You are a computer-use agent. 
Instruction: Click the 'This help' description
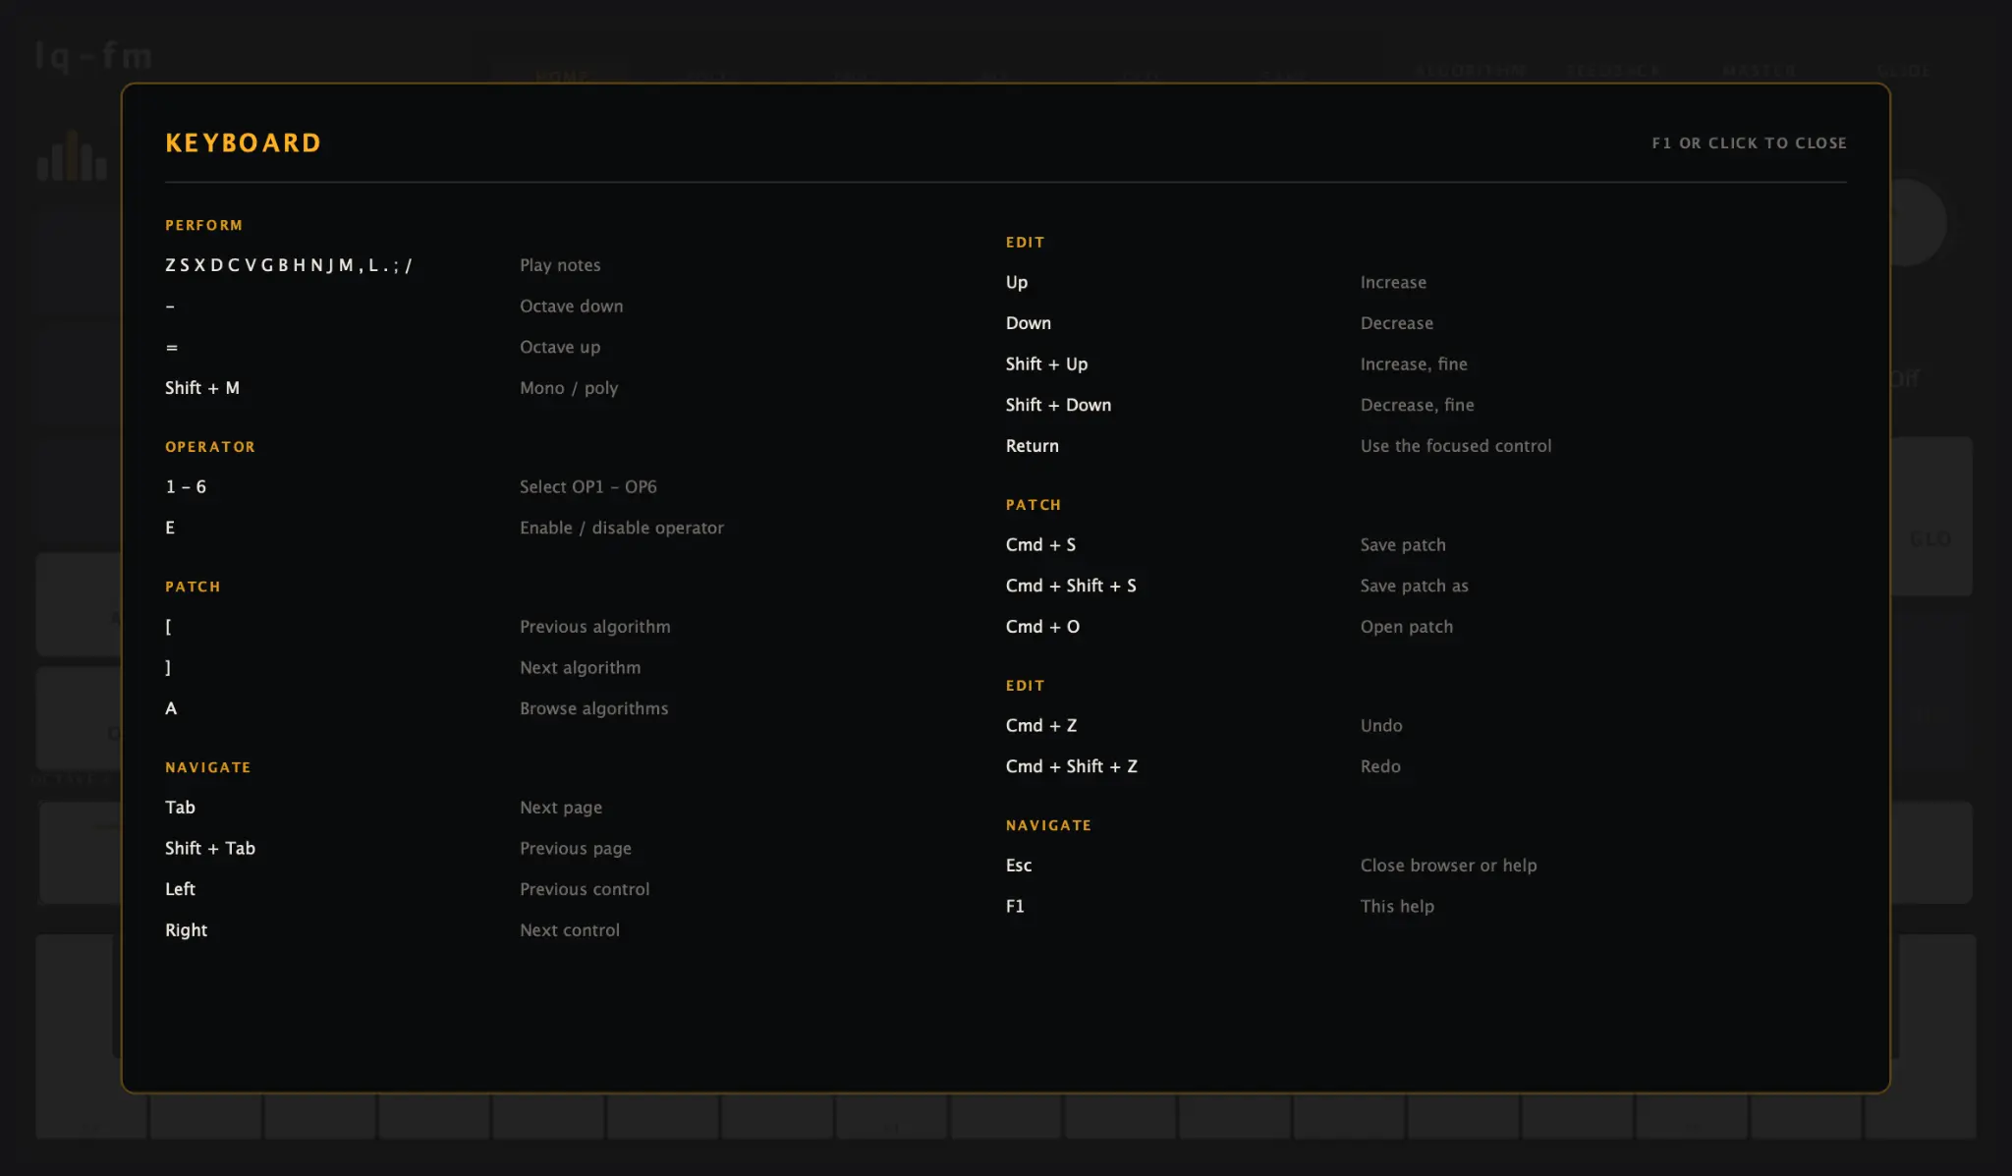tap(1397, 907)
